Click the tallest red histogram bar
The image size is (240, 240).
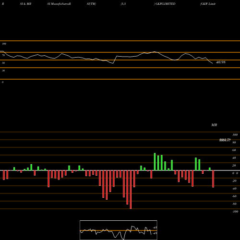coord(131,190)
